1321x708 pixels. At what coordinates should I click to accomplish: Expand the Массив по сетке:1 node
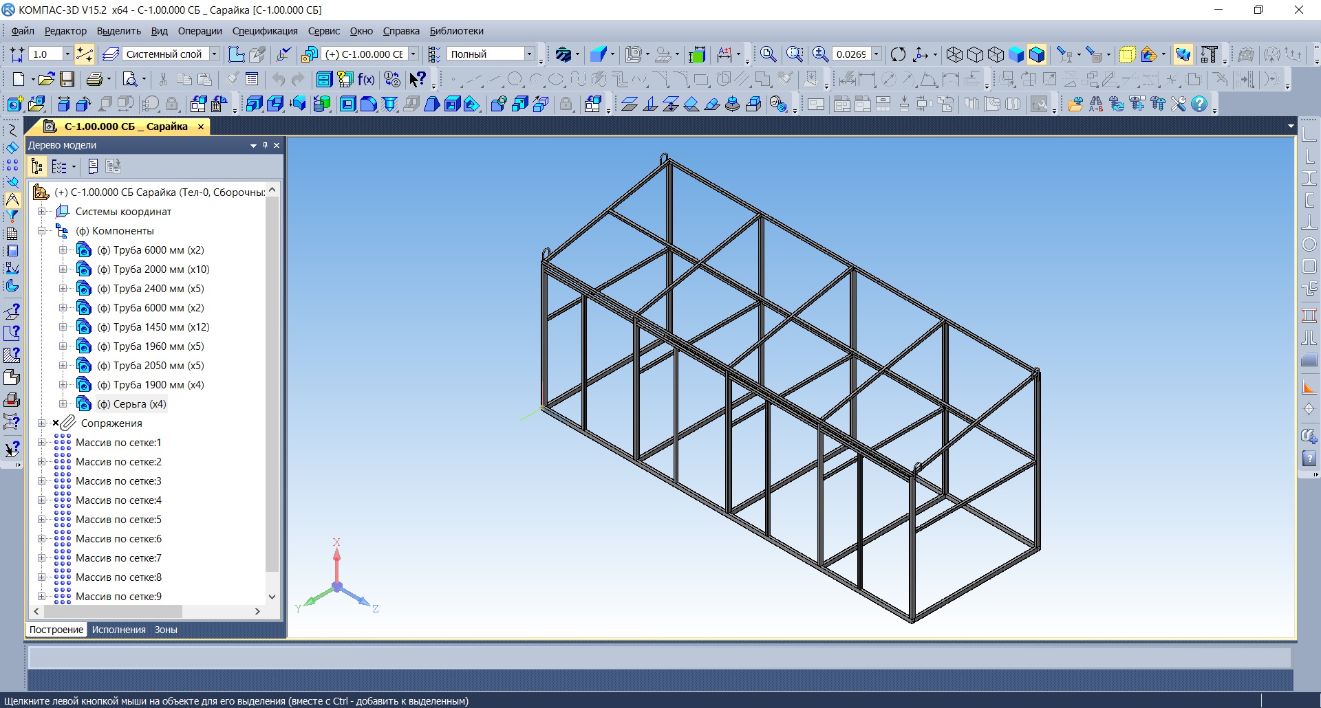[42, 443]
